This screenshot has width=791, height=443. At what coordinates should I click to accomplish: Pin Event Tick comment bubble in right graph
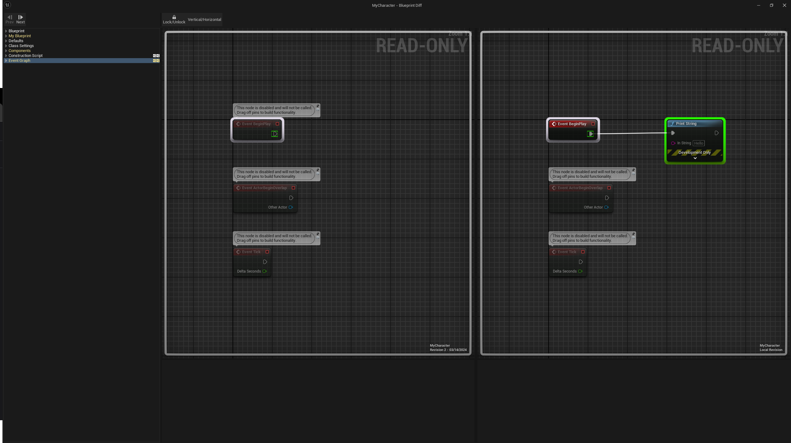pos(634,234)
